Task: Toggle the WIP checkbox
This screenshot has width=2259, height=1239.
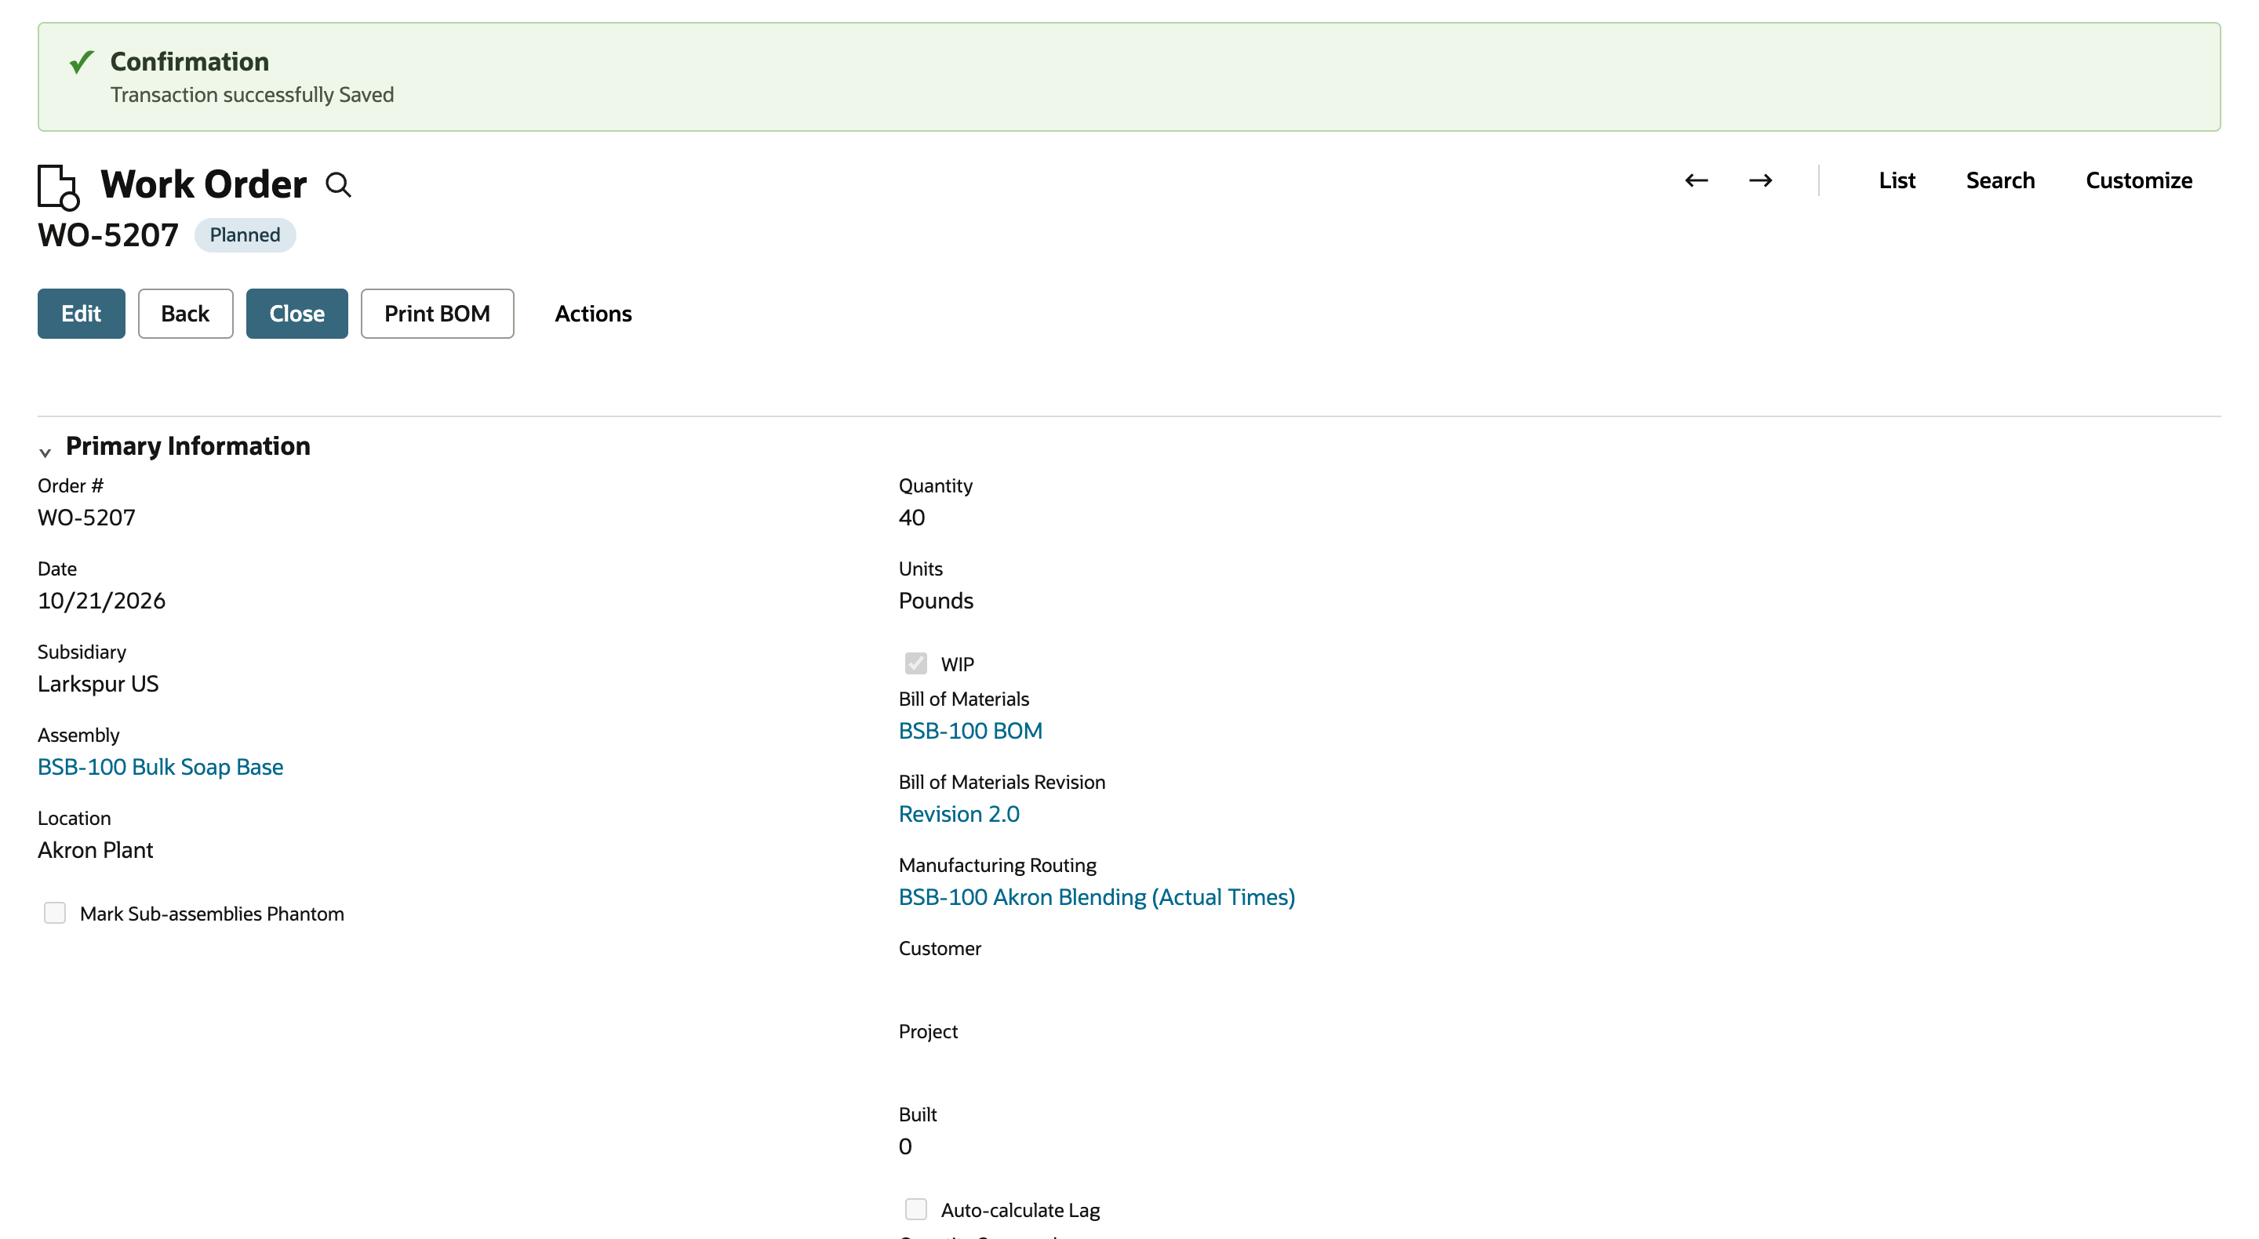Action: [915, 663]
